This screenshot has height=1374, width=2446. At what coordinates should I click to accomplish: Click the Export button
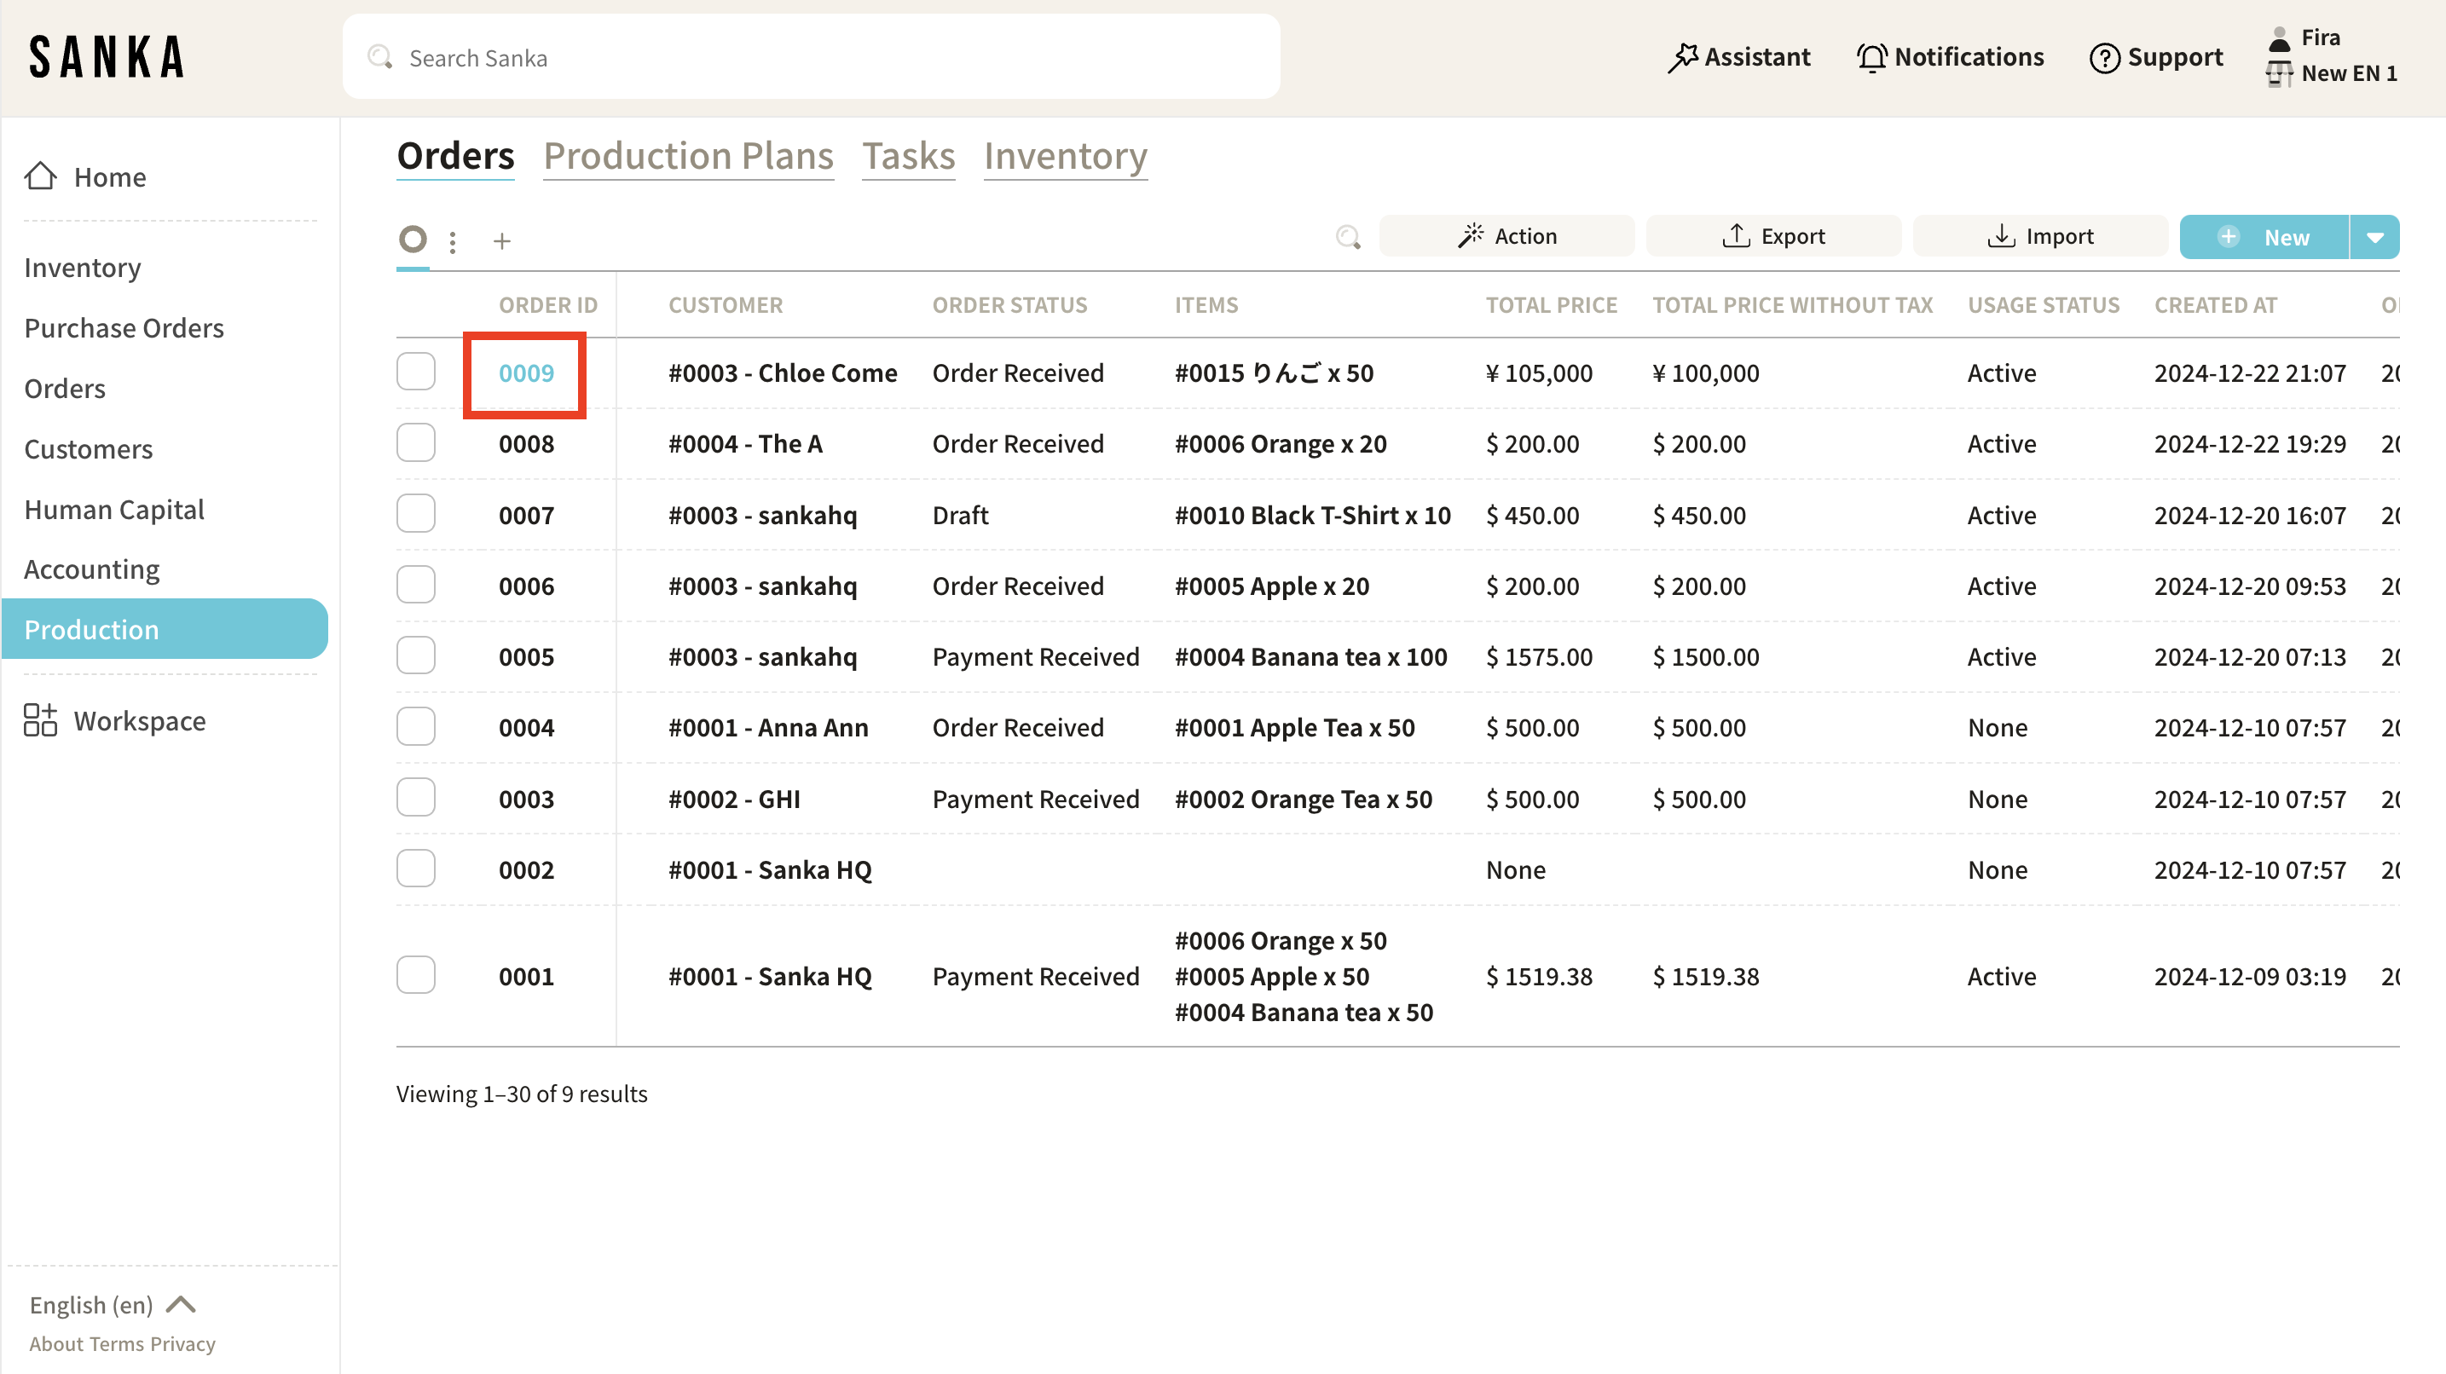pos(1772,236)
